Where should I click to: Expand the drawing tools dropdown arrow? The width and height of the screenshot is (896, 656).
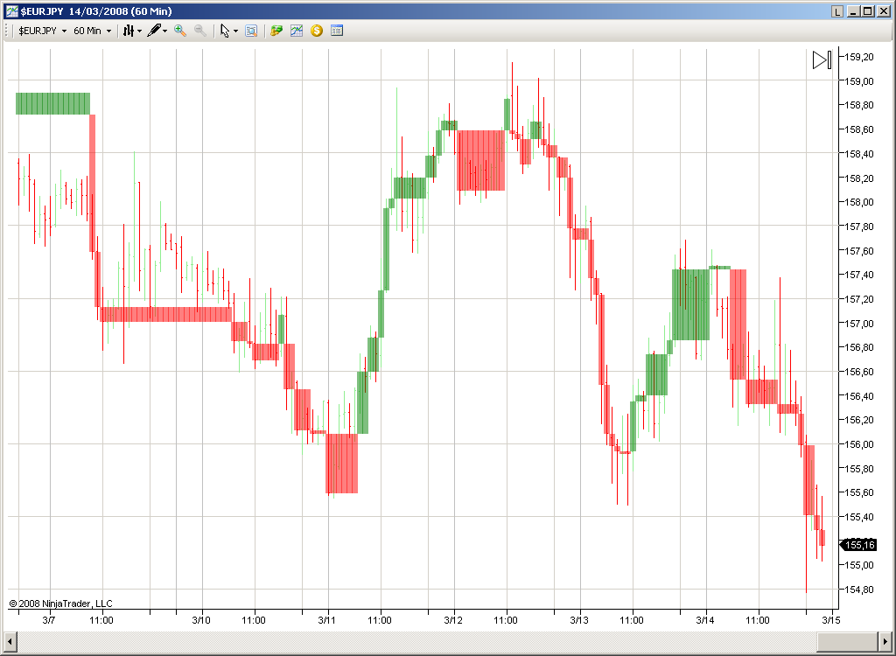165,31
